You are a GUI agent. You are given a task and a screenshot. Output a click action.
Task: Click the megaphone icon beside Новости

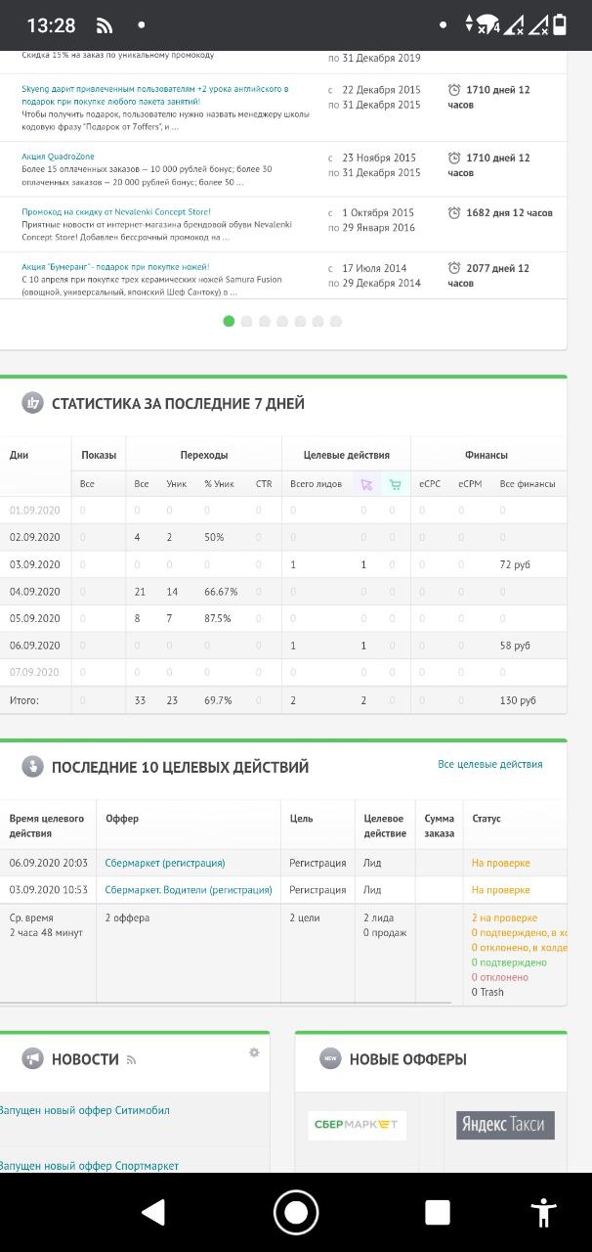pyautogui.click(x=33, y=1058)
